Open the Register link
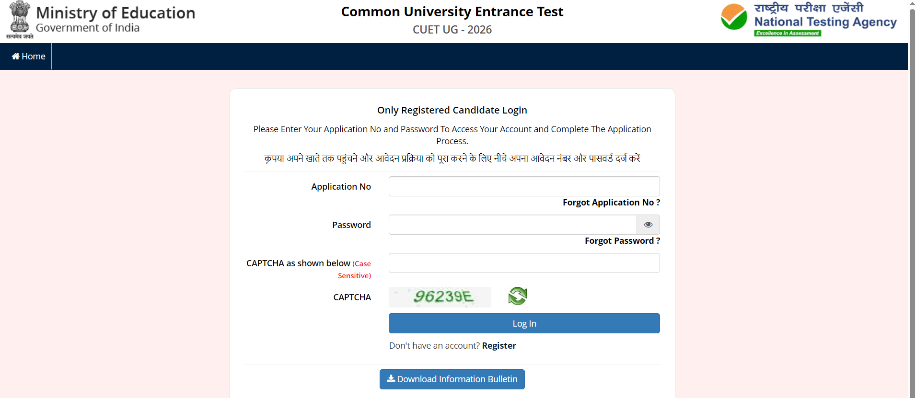 499,346
